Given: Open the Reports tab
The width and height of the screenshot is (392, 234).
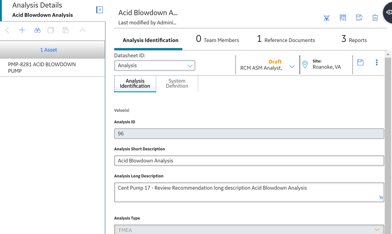Looking at the screenshot, I should coord(354,39).
